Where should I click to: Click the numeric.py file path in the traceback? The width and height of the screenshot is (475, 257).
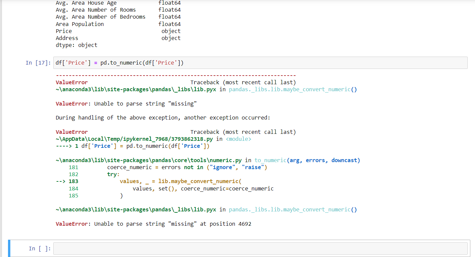pyautogui.click(x=149, y=160)
